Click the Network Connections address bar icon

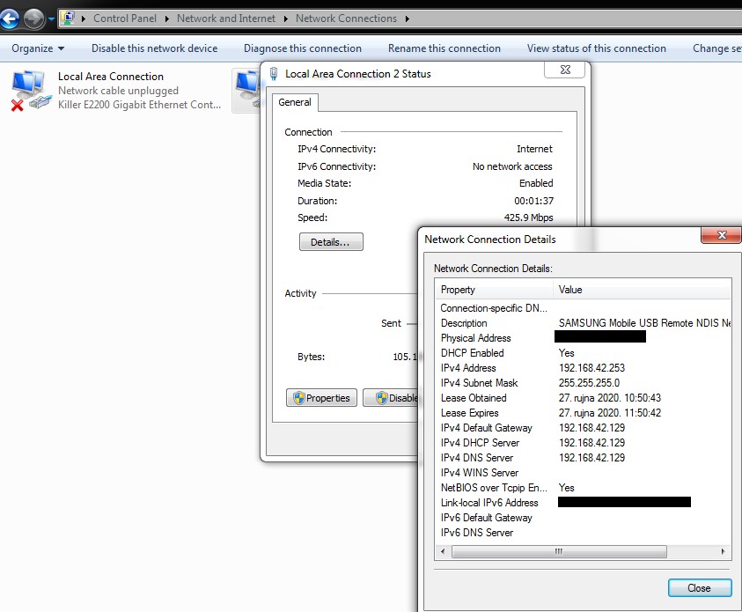68,18
